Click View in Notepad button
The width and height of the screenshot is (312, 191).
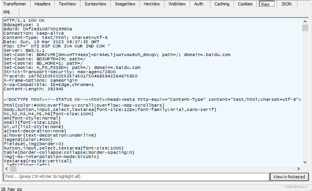(289, 177)
